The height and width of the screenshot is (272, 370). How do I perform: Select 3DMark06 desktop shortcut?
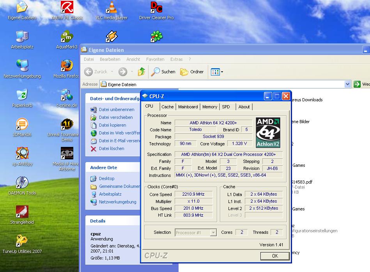coord(22,127)
